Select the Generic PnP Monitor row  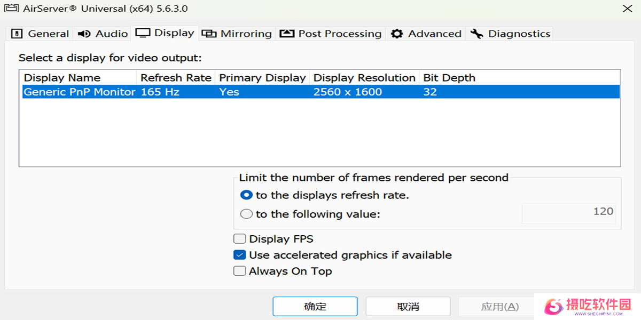click(x=79, y=92)
